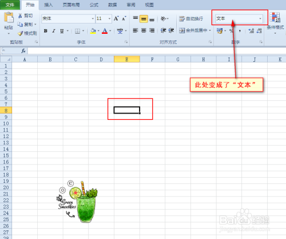Click the Copy button
Viewport: 286px width, 239px height.
coord(25,25)
